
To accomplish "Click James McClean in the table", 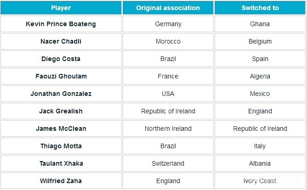I will pyautogui.click(x=61, y=129).
